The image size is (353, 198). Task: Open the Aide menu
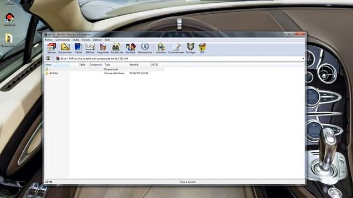click(107, 40)
